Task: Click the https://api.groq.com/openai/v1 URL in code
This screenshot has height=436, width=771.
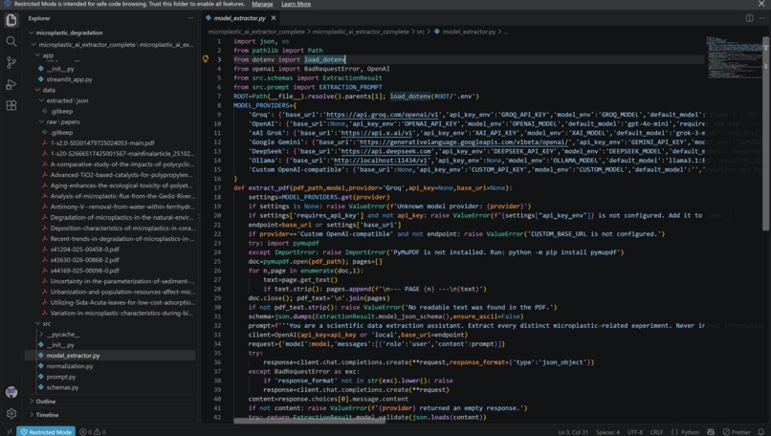Action: 381,115
